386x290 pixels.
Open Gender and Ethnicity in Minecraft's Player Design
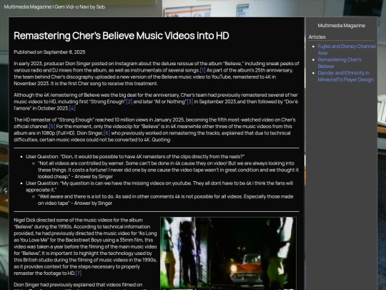[x=345, y=76]
